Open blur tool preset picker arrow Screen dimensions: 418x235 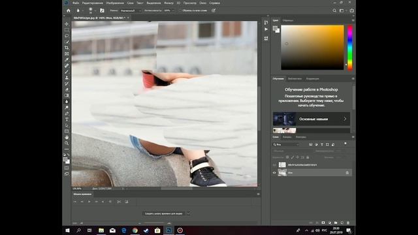pos(83,10)
